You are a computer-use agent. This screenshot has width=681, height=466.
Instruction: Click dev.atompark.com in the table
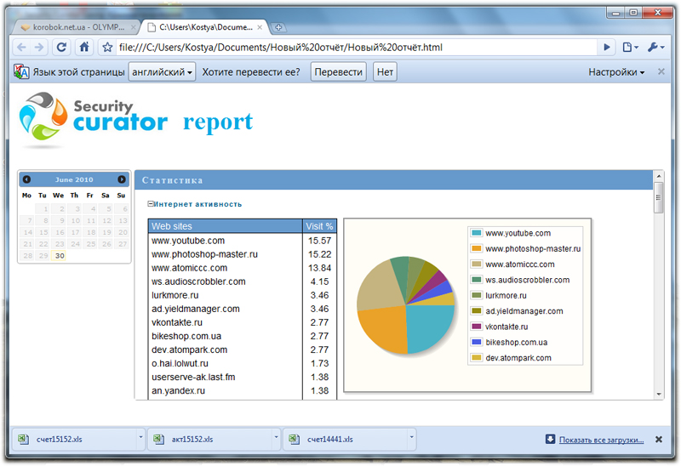[x=189, y=349]
